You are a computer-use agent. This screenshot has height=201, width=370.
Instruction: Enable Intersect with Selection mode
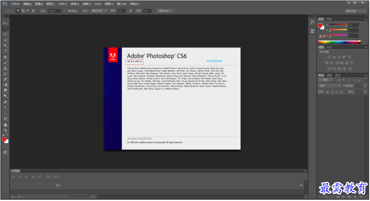(33, 11)
